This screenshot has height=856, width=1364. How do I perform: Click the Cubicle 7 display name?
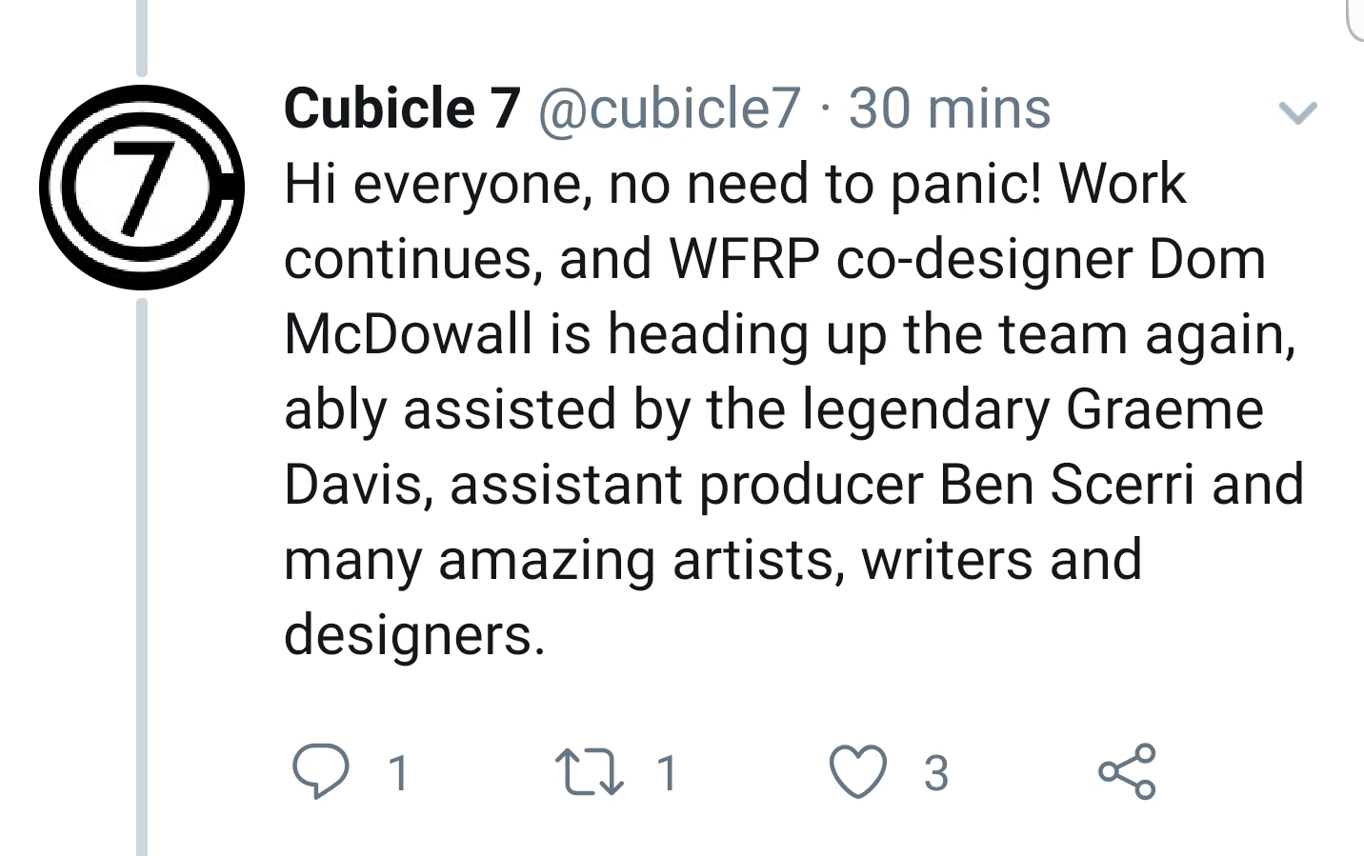[x=402, y=108]
